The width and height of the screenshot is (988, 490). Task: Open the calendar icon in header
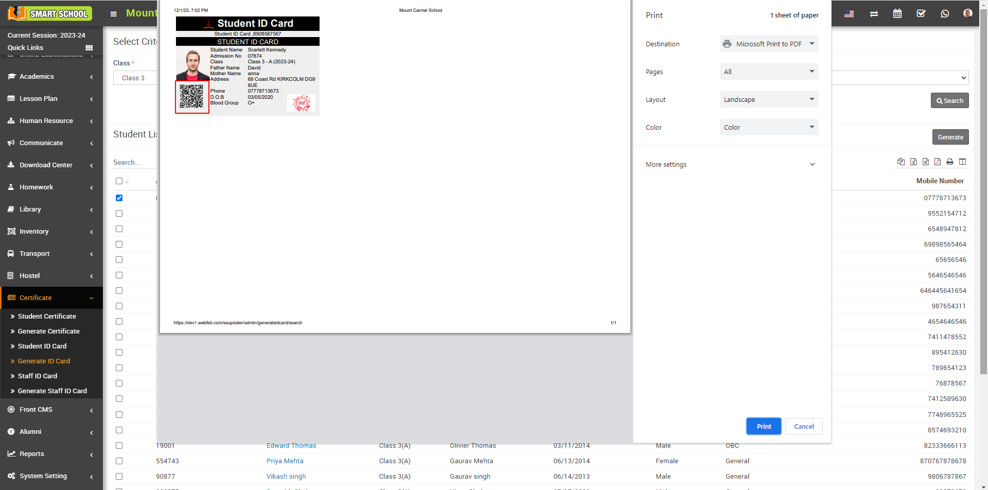(897, 14)
